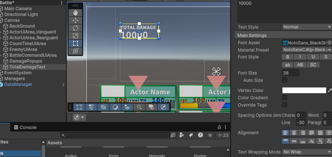Select the Rotate tool
Image resolution: width=332 pixels, height=157 pixels.
(x=76, y=28)
